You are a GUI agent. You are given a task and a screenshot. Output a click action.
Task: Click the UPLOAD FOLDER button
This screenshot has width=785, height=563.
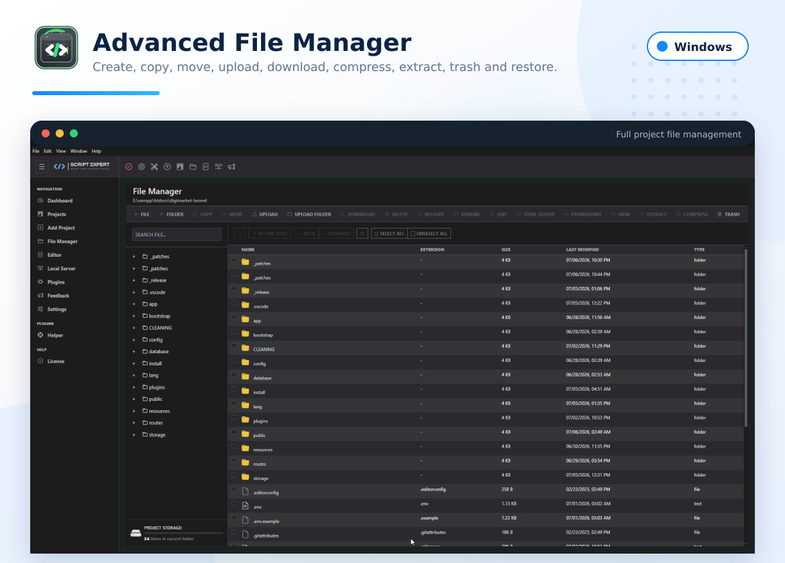309,214
